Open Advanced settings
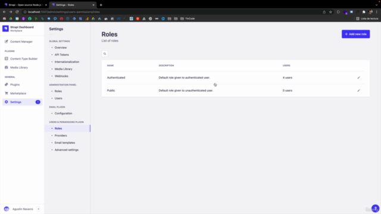The image size is (381, 214). tap(67, 150)
